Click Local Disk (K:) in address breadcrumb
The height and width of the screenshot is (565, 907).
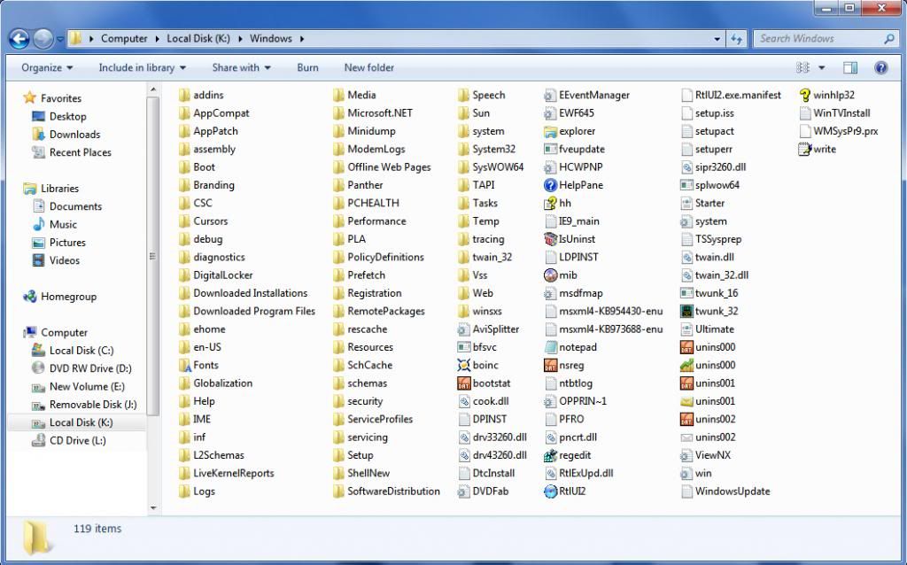[198, 39]
